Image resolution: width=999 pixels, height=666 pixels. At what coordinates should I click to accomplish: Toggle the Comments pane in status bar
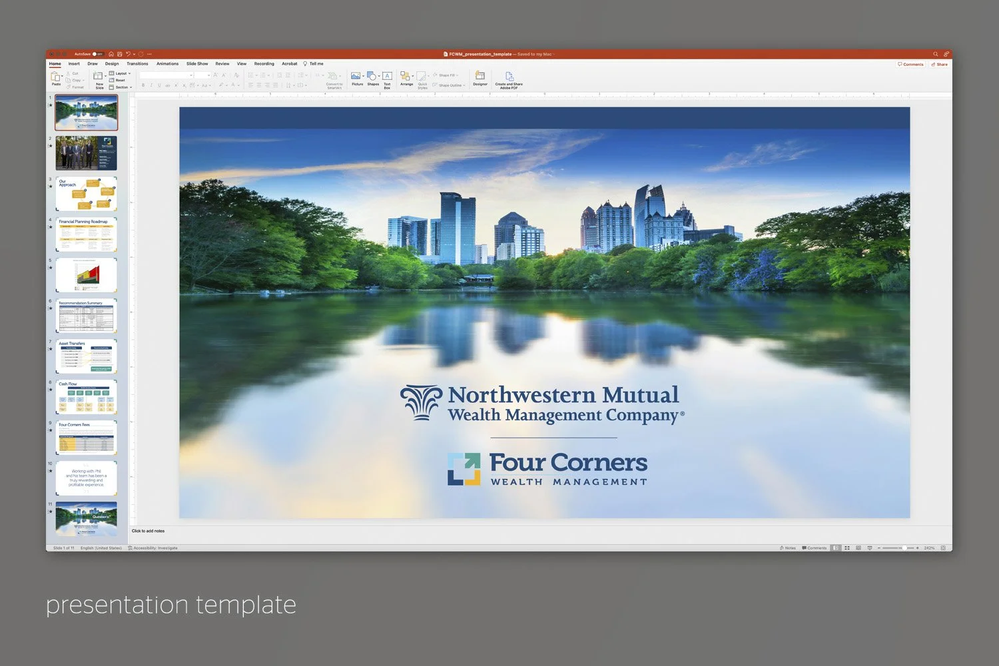point(814,548)
